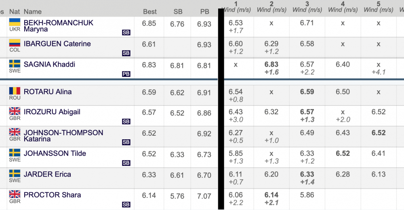Open JOHNSON-THOMPSON Katarina's athlete link
Viewport: 404px width, 210px height.
[x=63, y=136]
